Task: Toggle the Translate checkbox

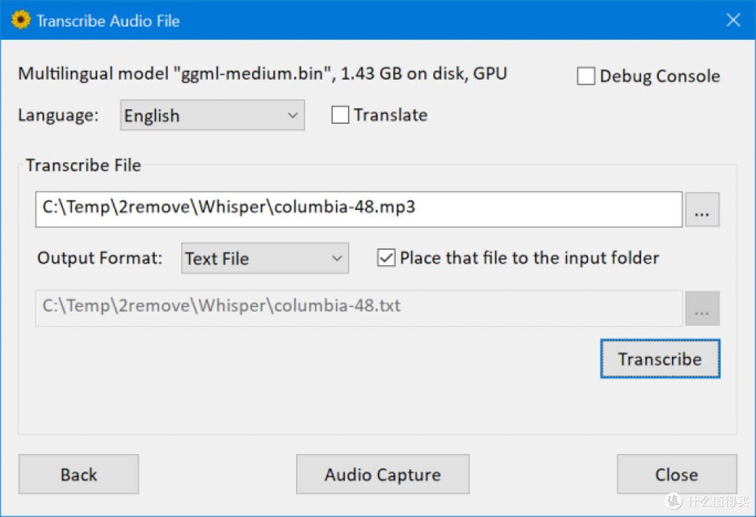Action: pyautogui.click(x=340, y=115)
